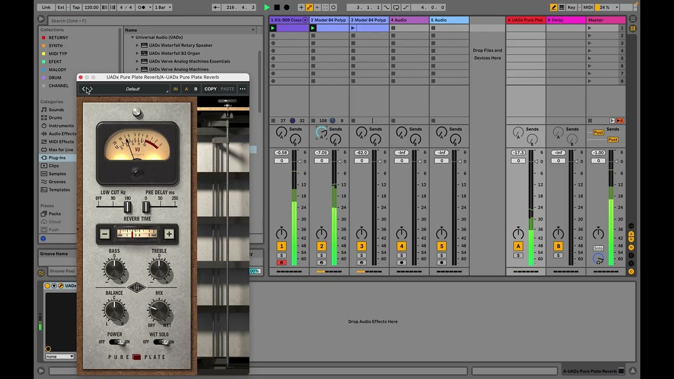Launch Master scene 1
674x379 pixels.
click(589, 28)
